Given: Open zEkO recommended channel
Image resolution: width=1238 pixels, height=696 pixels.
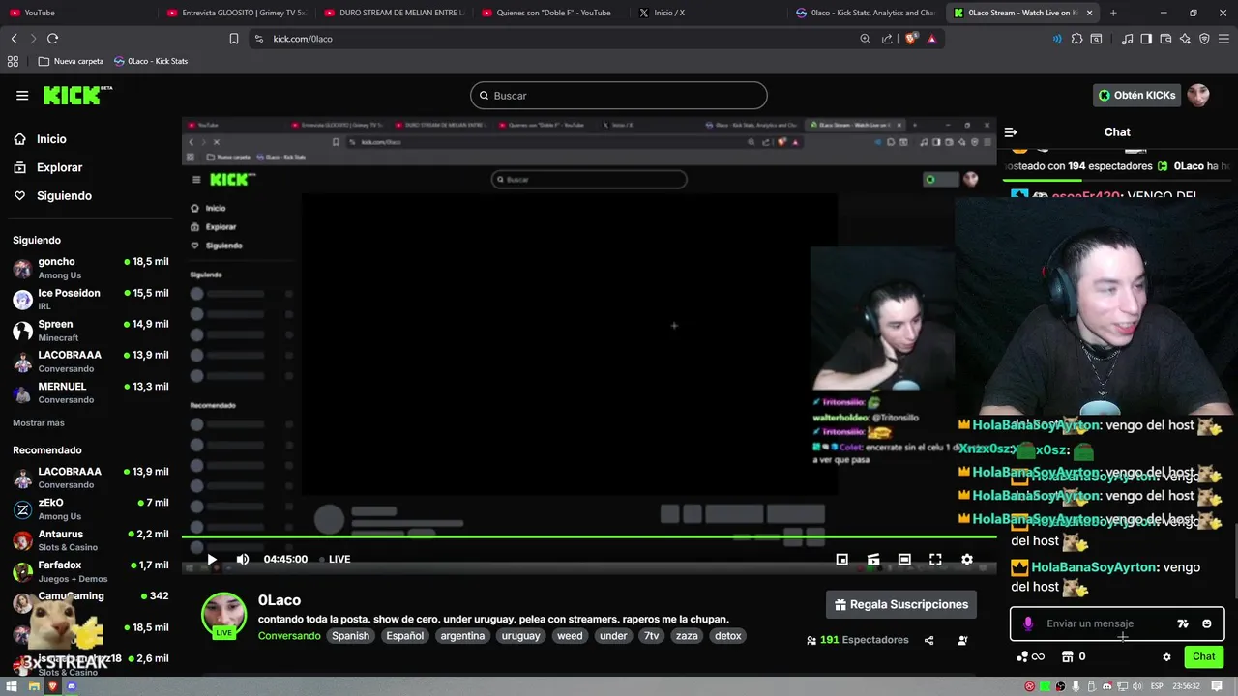Looking at the screenshot, I should [x=91, y=508].
